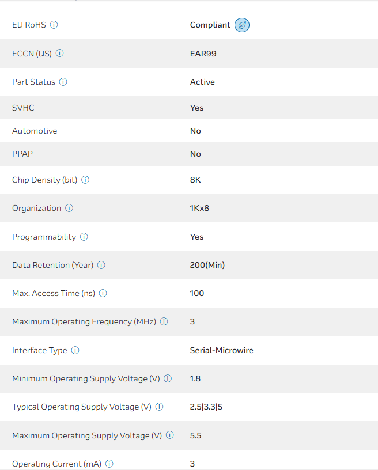Viewport: 378px width, 470px height.
Task: Show info for Max. Access Time
Action: 103,293
